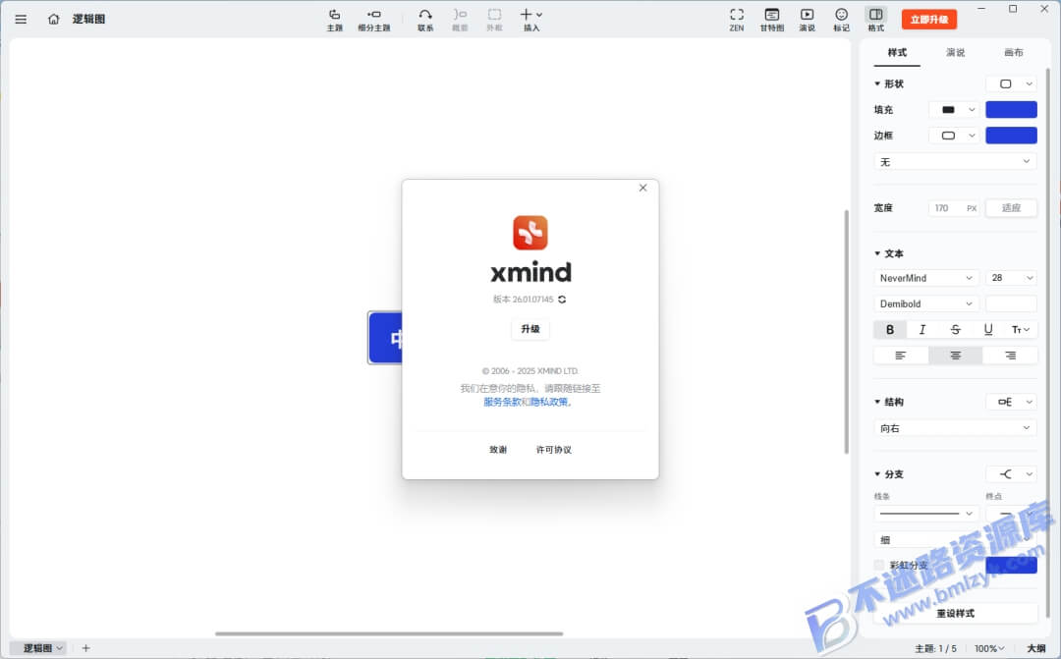The image size is (1061, 659).
Task: Open the 填充 fill style dropdown
Action: (x=953, y=110)
